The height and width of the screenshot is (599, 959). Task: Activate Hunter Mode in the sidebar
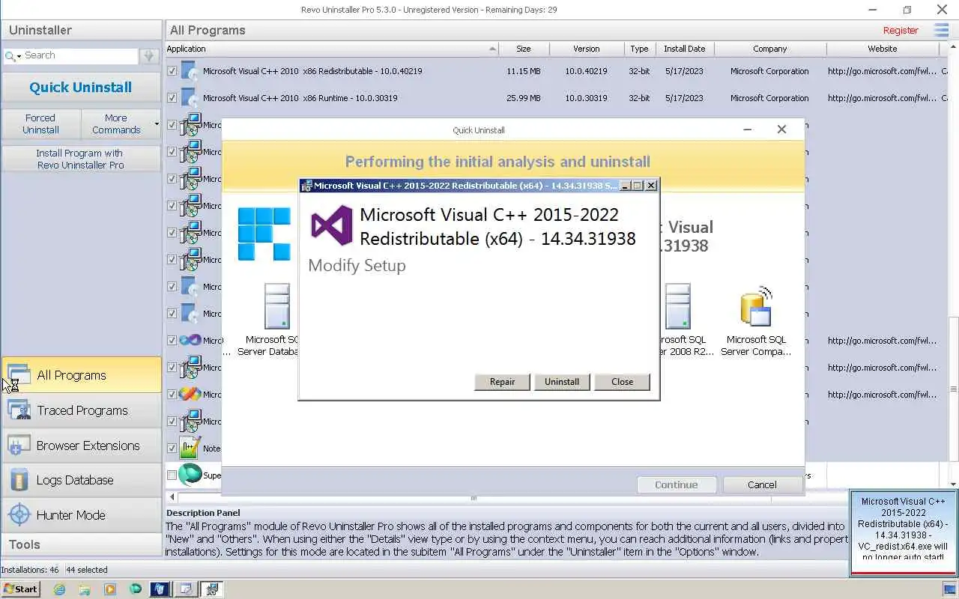coord(81,515)
